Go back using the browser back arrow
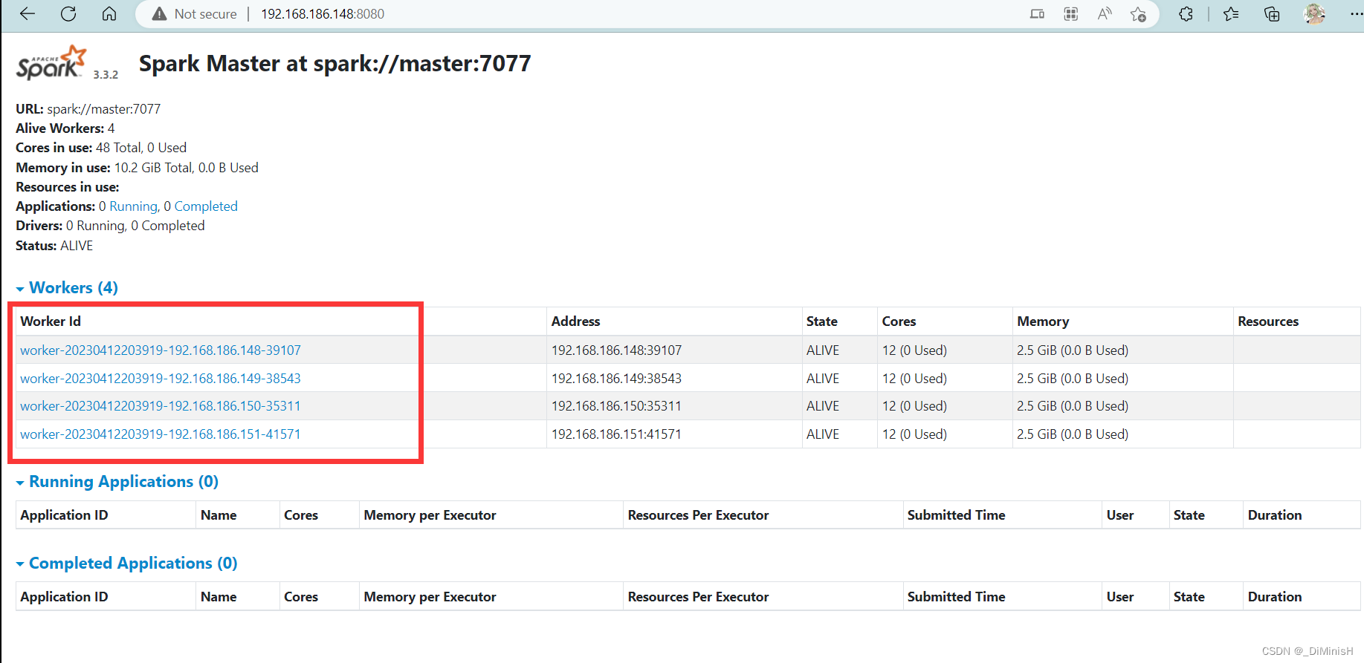This screenshot has height=663, width=1364. pyautogui.click(x=28, y=13)
